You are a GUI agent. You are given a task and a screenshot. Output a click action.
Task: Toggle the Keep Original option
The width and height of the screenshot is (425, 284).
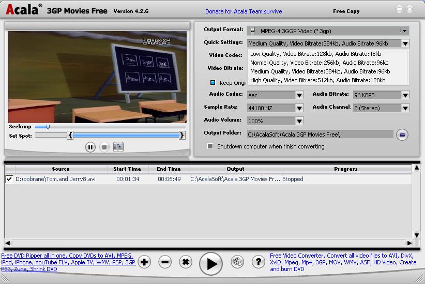(x=213, y=82)
